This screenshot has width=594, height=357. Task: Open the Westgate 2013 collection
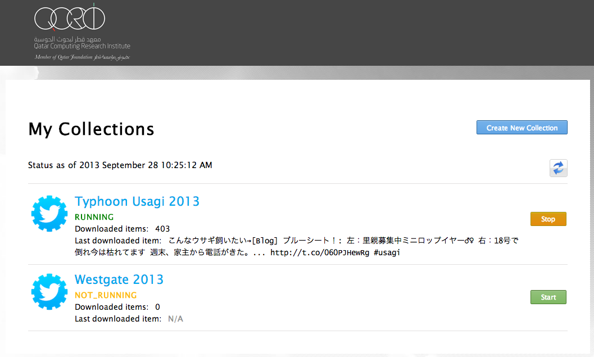(119, 279)
